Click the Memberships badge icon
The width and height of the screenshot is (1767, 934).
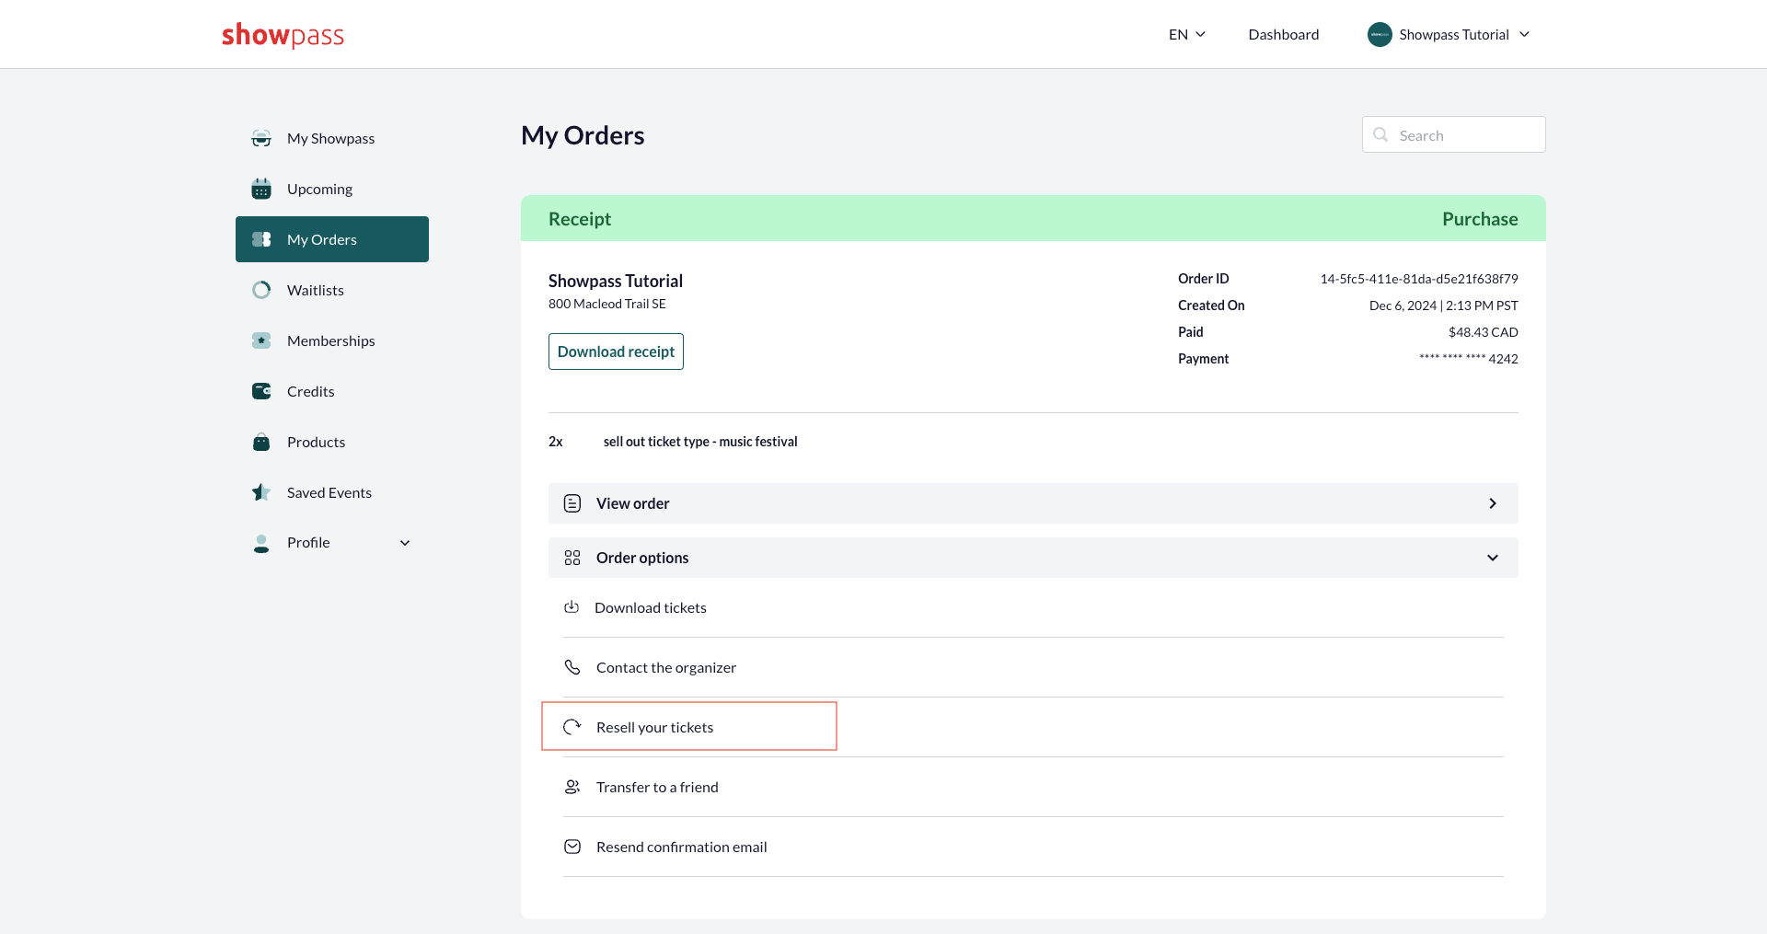261,340
